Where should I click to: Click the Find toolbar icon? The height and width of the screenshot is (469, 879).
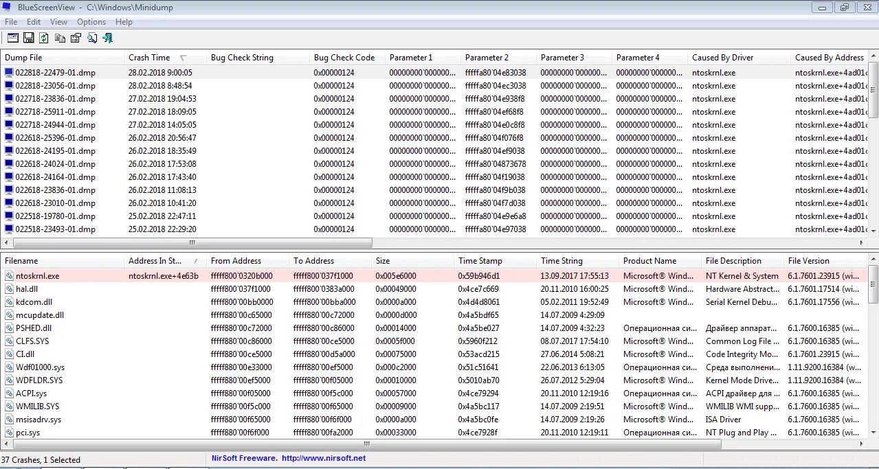92,38
